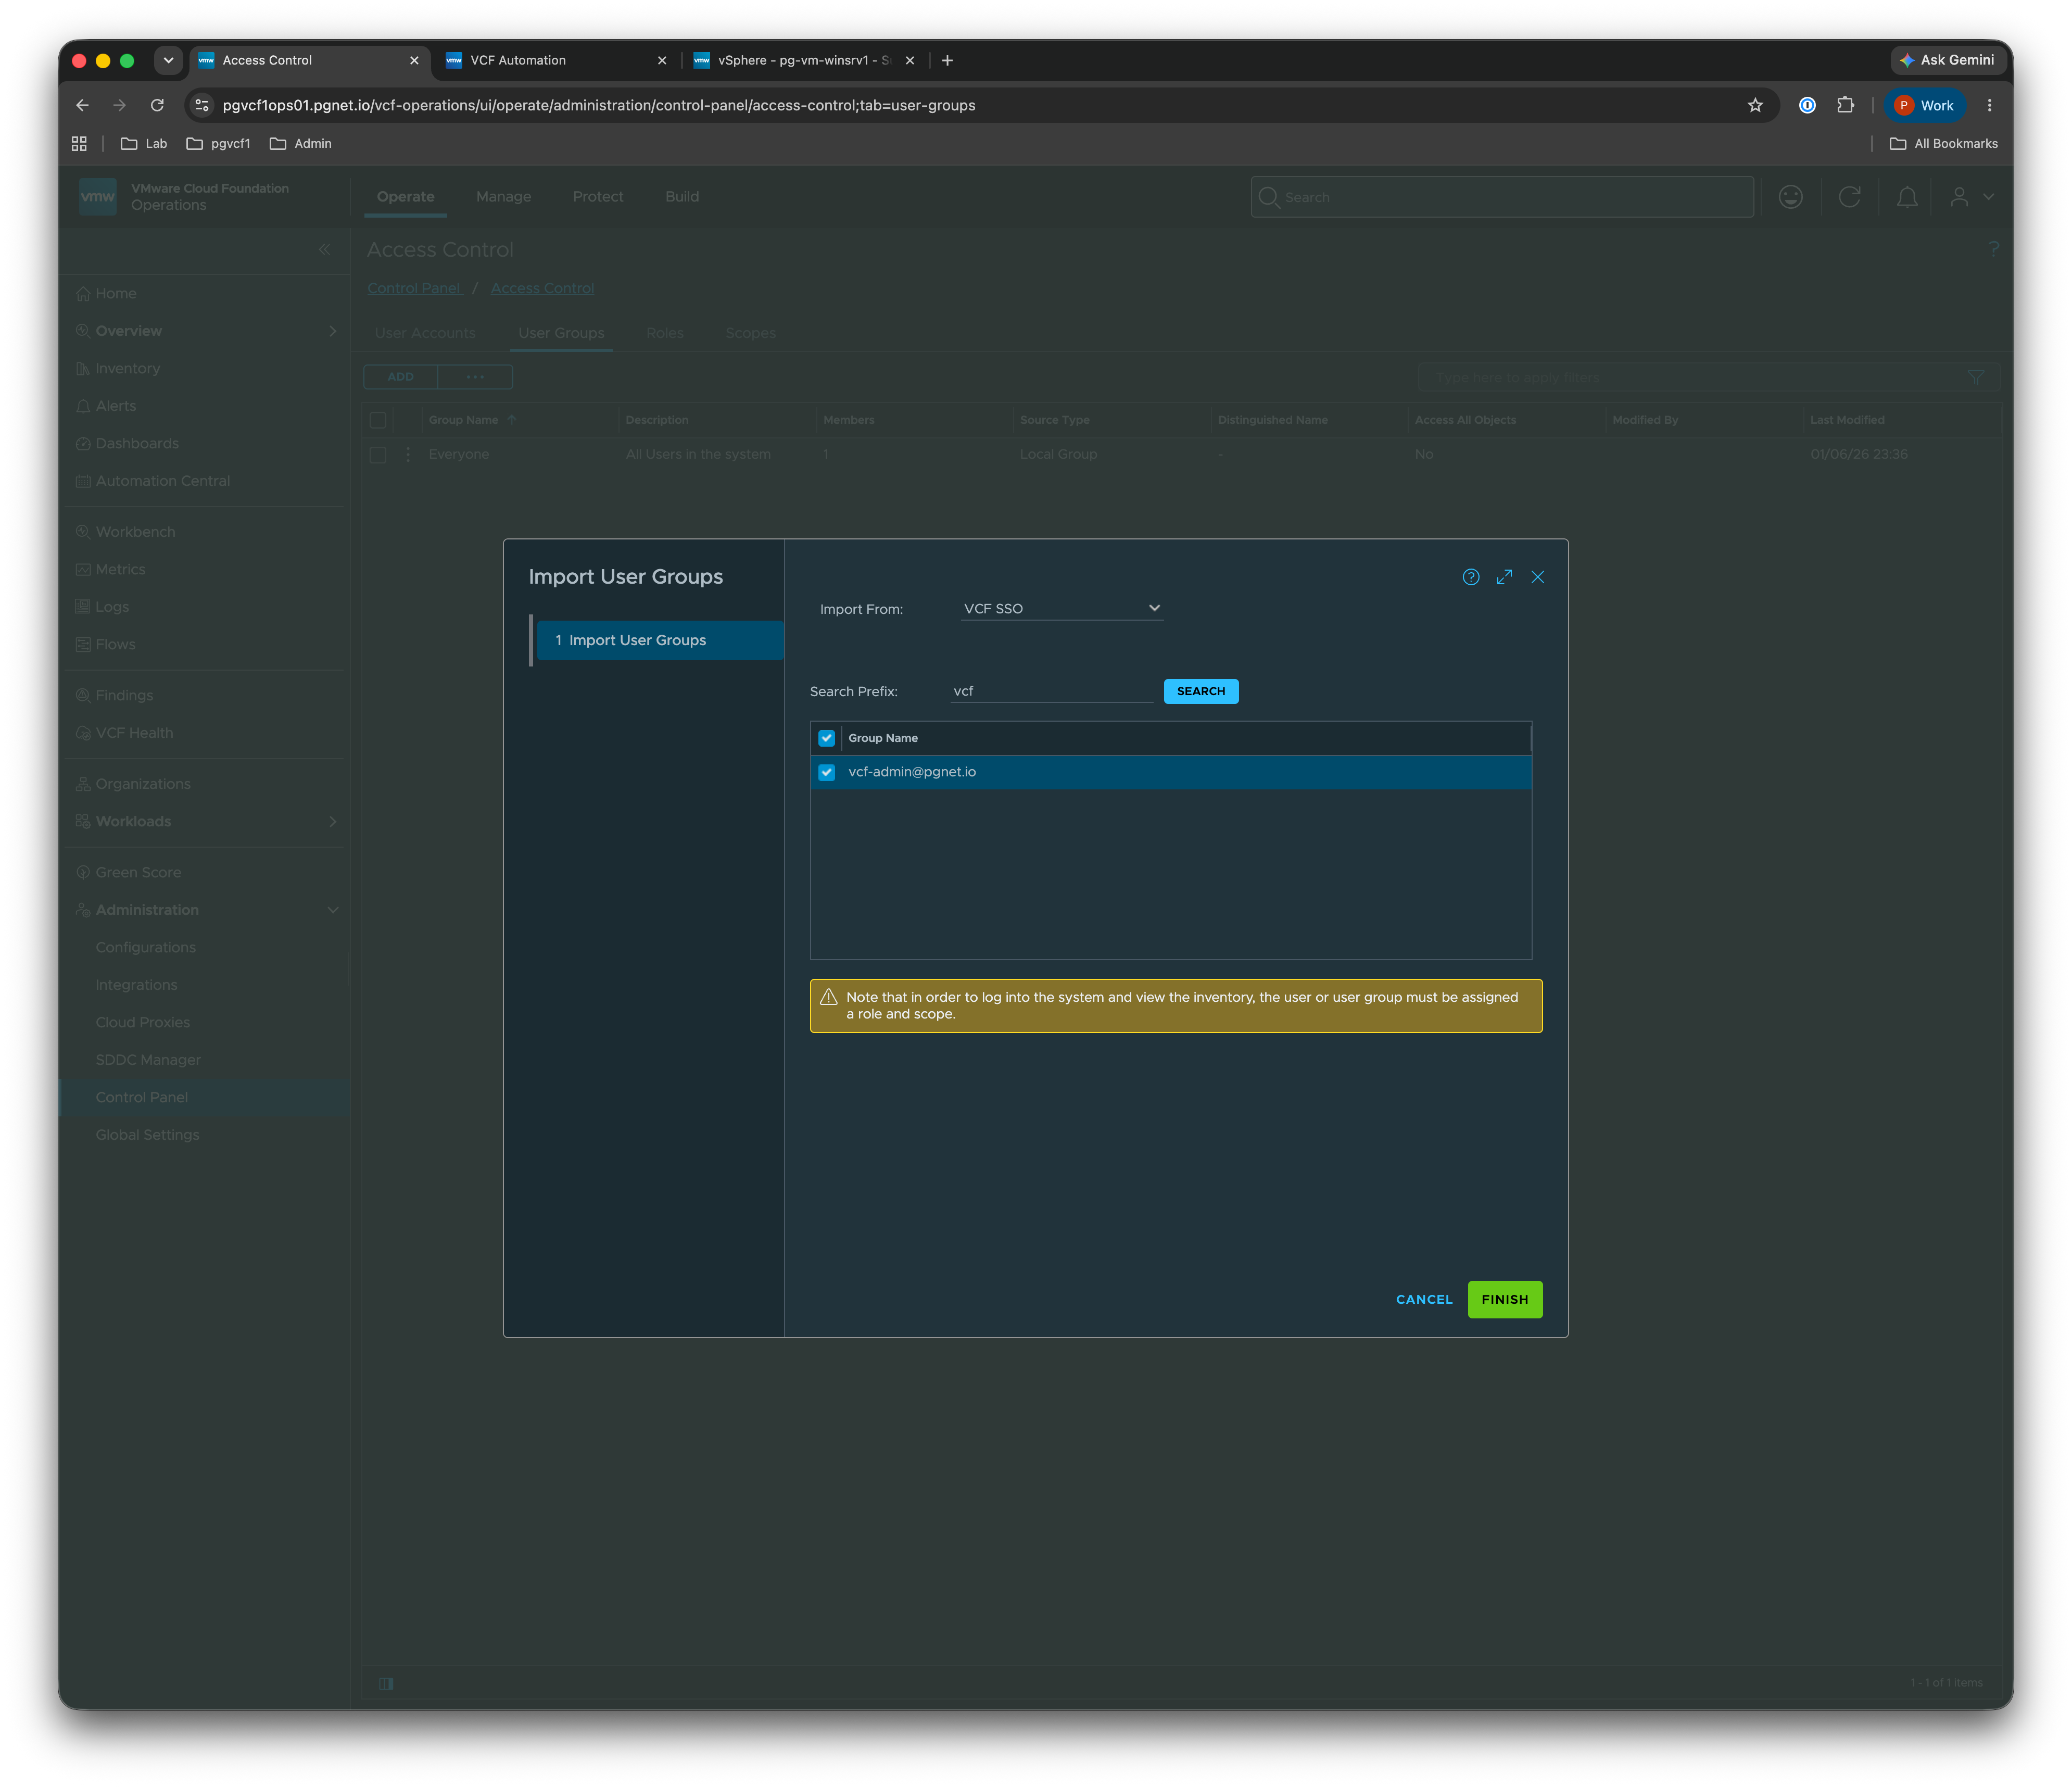Viewport: 2072px width, 1787px height.
Task: Select step 1 Import User Groups
Action: 660,640
